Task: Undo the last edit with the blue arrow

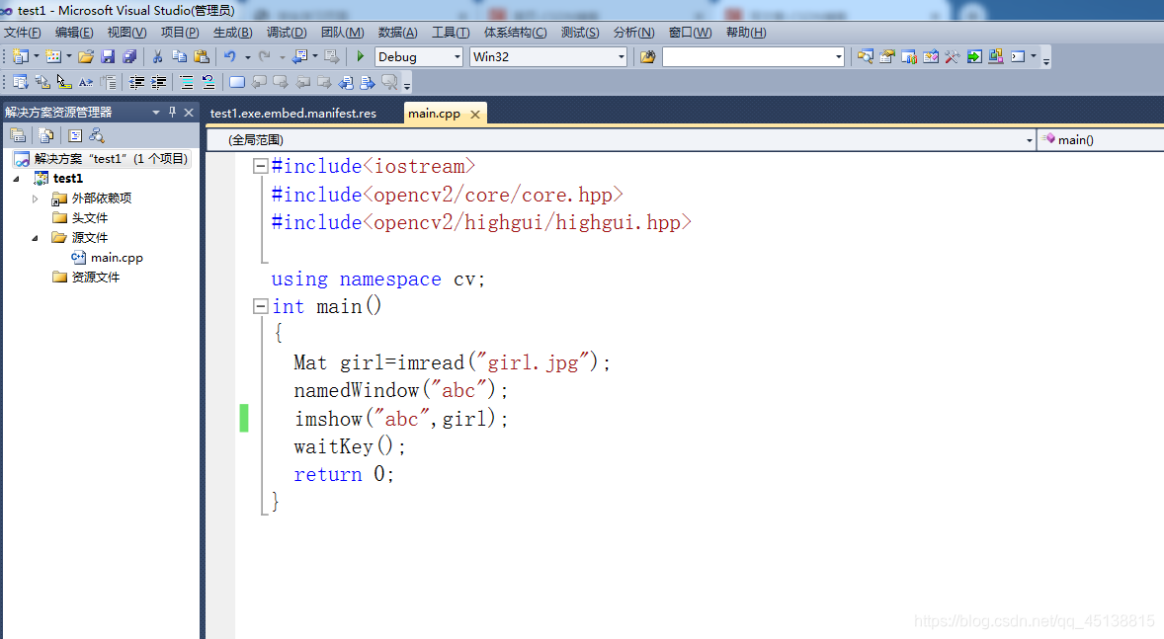Action: 230,56
